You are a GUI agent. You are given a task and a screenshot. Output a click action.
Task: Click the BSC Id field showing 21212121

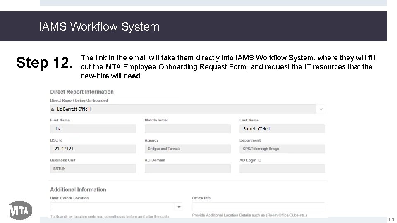click(x=93, y=149)
